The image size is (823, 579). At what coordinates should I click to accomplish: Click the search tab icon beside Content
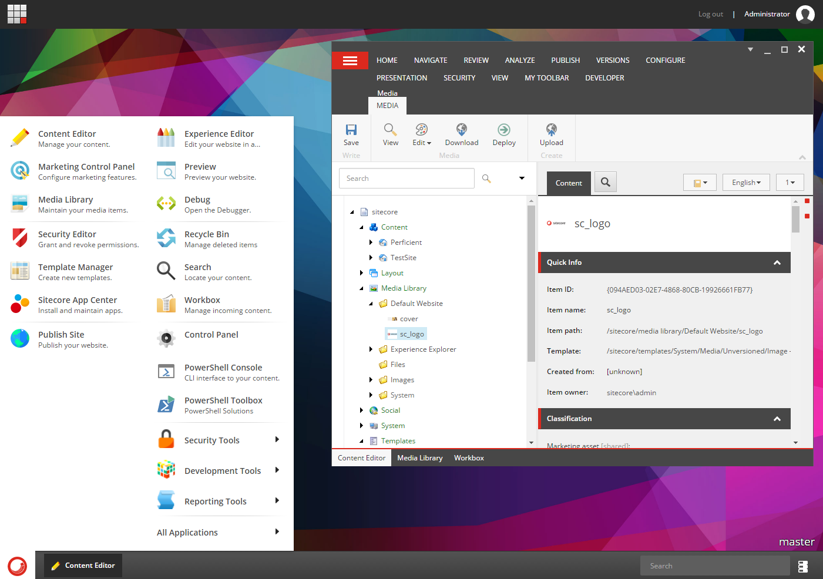pos(606,182)
